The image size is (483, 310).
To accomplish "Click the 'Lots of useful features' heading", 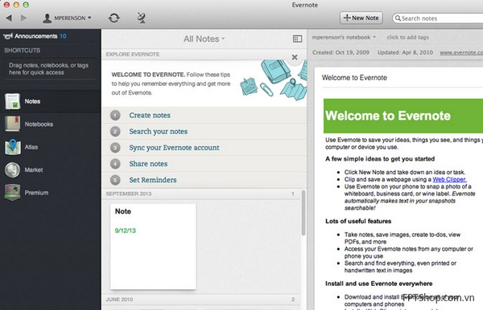I will 358,221.
